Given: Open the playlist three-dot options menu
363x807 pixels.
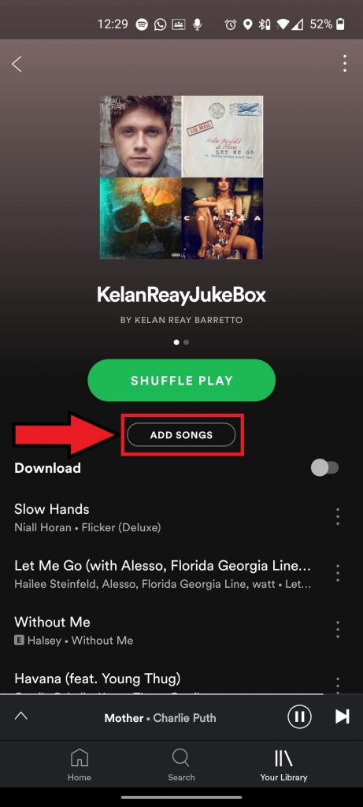Looking at the screenshot, I should (344, 63).
